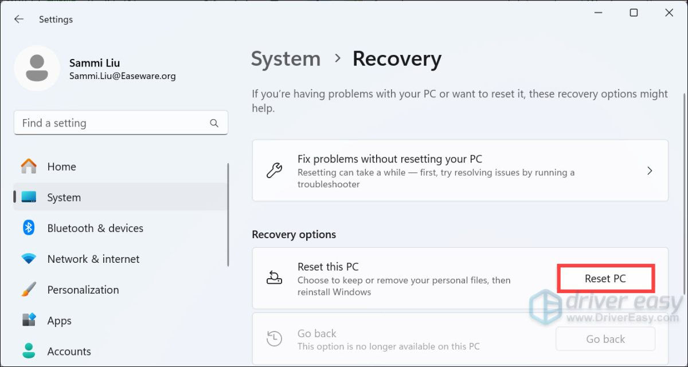Viewport: 688px width, 367px height.
Task: Click the troubleshooter wrench icon
Action: pos(275,171)
